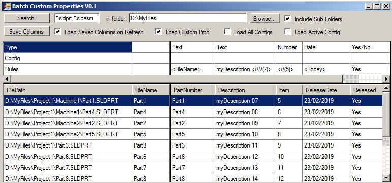Click the <Today> rule cell
Viewport: 392px width, 183px height.
coord(326,69)
